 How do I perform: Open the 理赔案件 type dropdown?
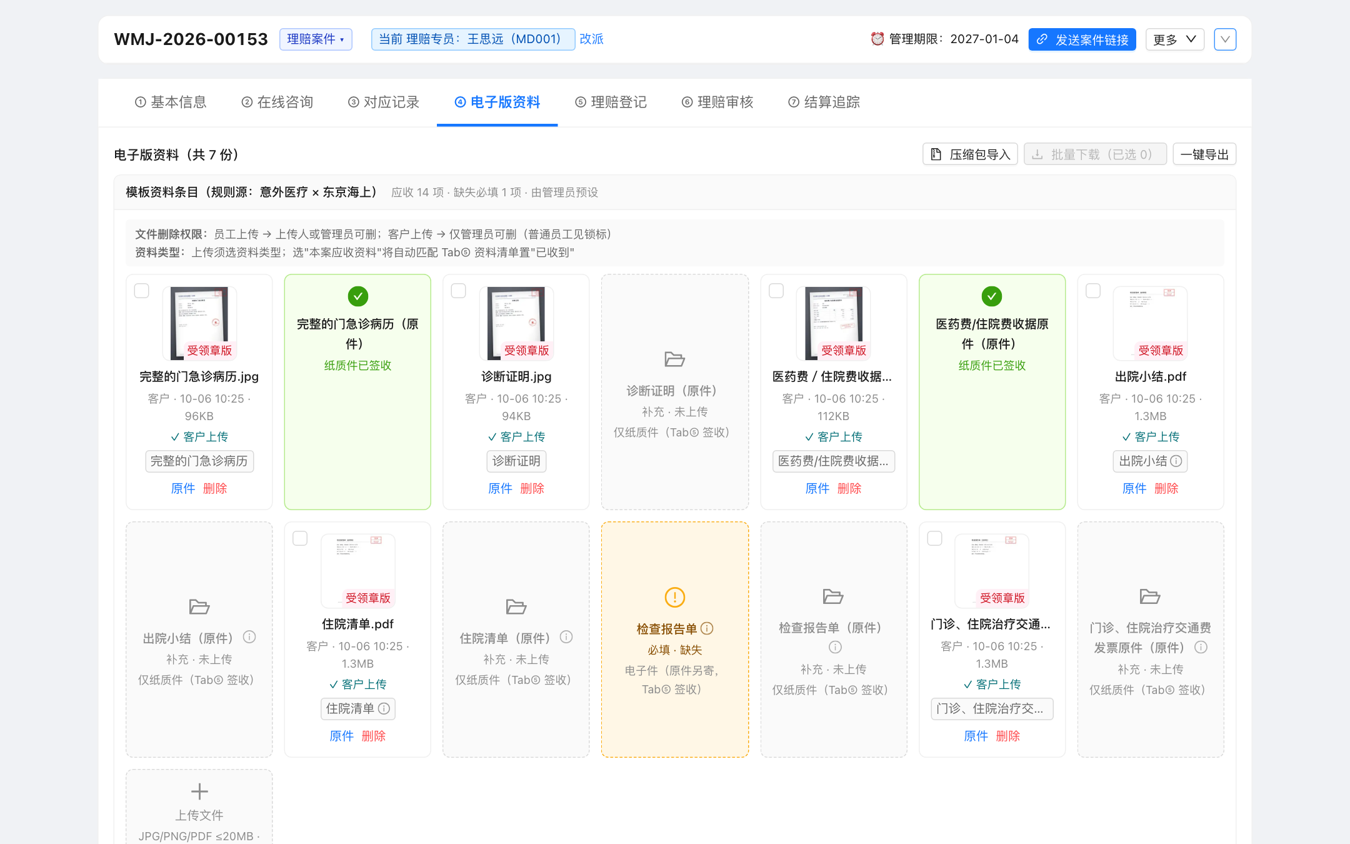pyautogui.click(x=316, y=39)
